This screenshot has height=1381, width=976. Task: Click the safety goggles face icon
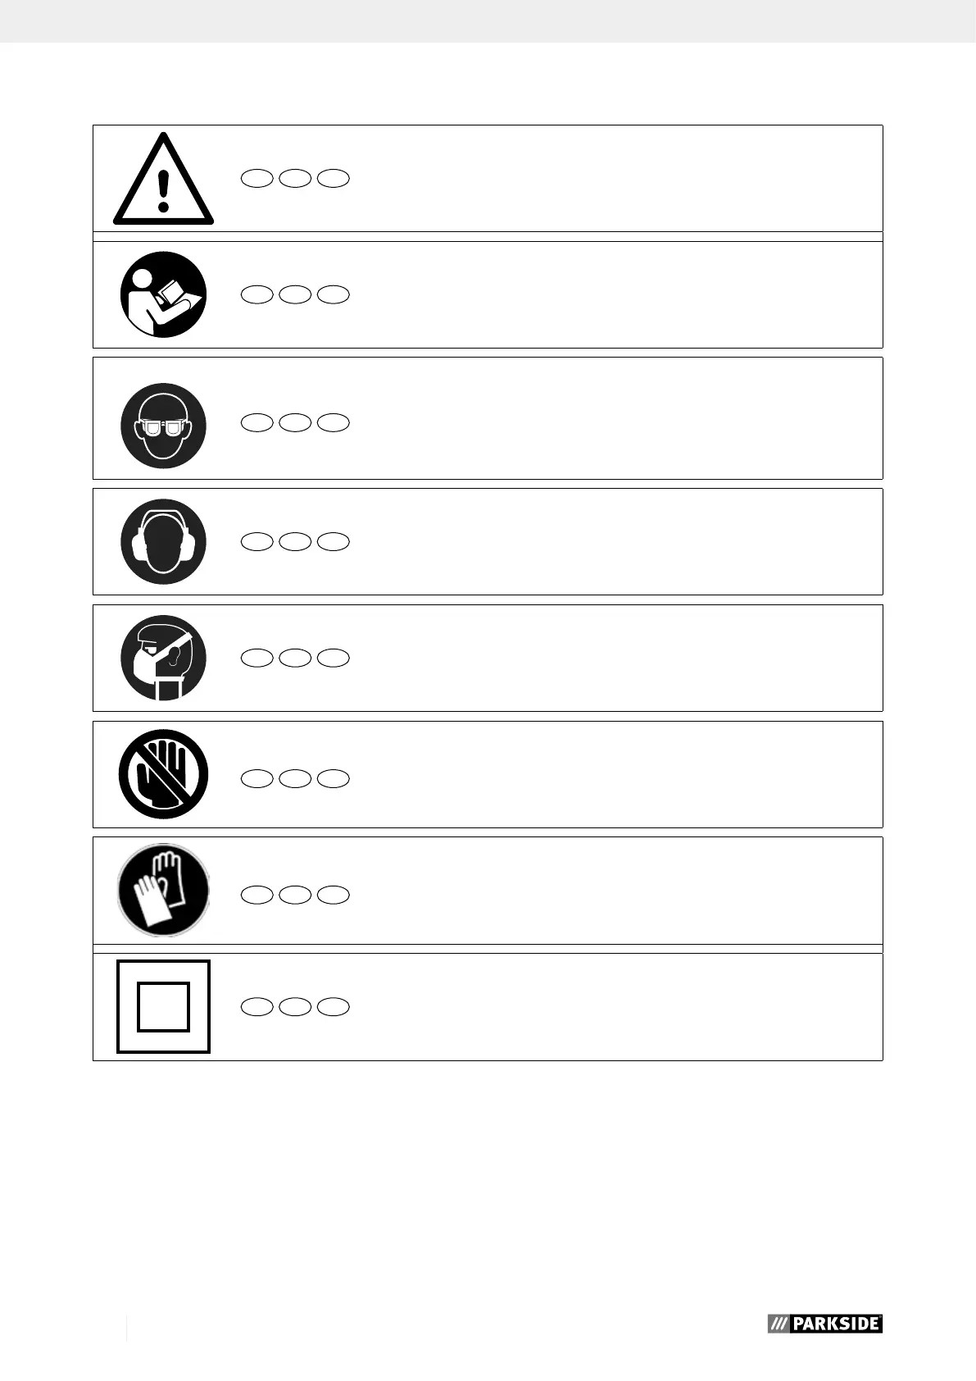tap(163, 426)
